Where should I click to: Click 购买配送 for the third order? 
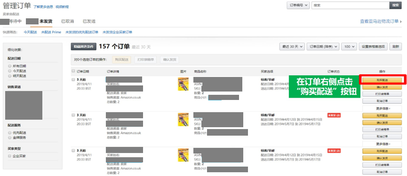pos(382,151)
